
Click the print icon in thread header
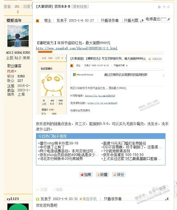coord(159,7)
